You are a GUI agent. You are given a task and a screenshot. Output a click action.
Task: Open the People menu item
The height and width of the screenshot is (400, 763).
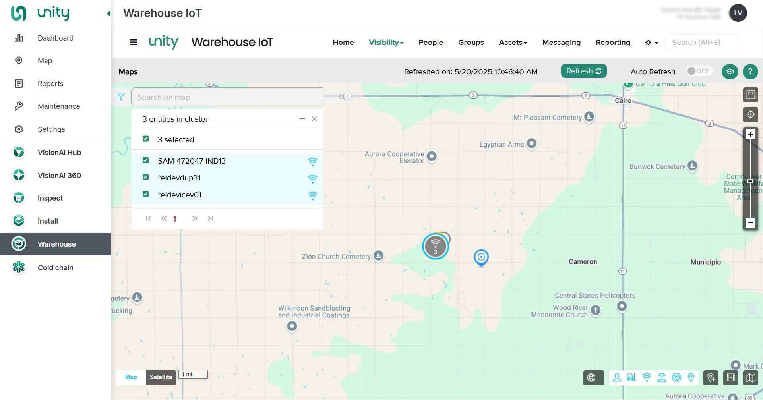coord(431,43)
